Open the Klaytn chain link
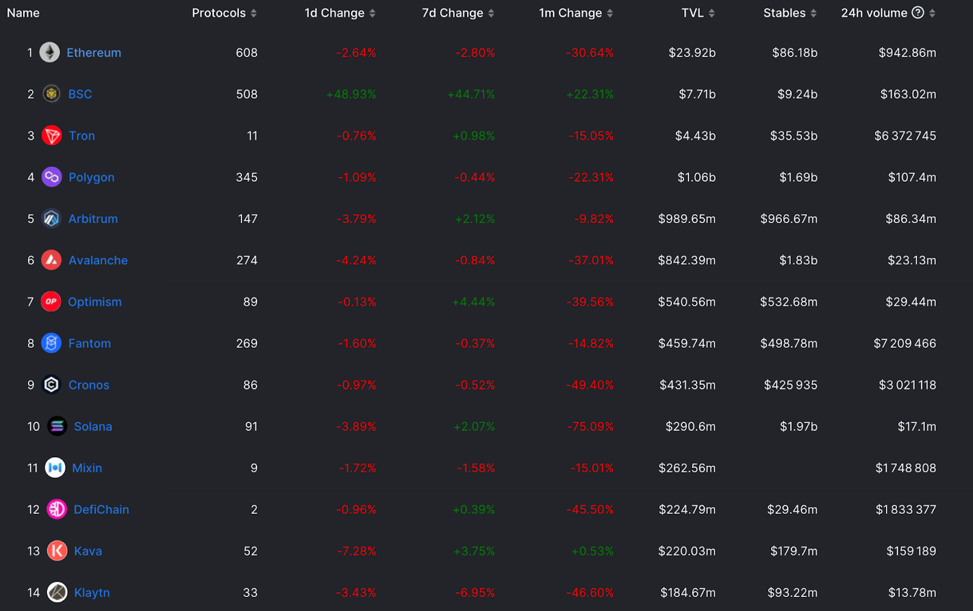The height and width of the screenshot is (611, 973). (x=92, y=593)
